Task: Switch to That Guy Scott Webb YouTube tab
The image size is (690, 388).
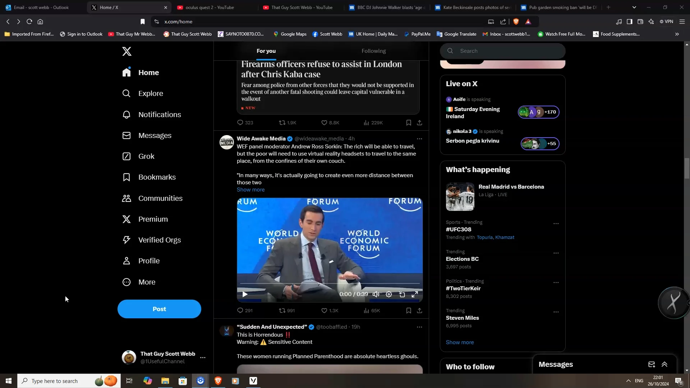Action: (x=300, y=7)
